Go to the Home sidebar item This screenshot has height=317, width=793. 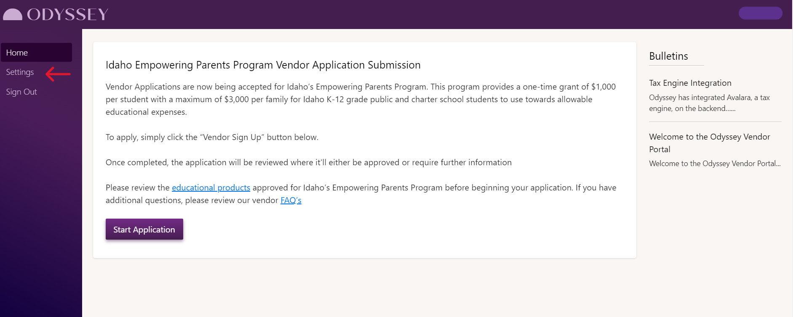[x=36, y=53]
